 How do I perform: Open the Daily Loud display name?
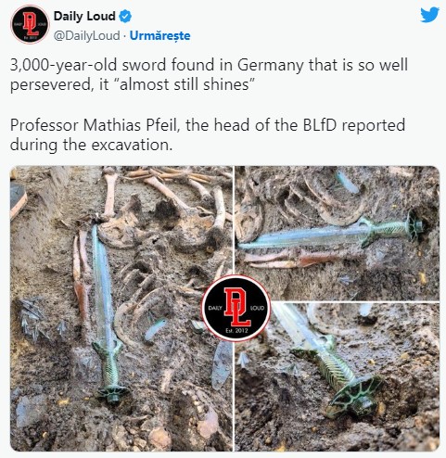point(84,16)
